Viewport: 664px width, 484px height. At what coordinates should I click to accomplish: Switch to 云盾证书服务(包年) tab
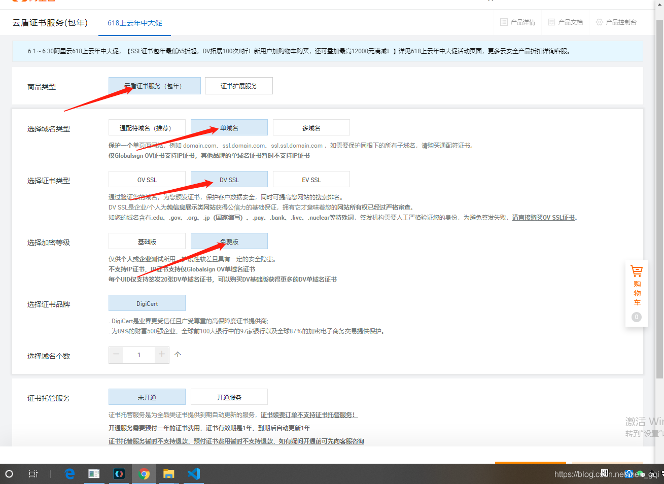coord(50,23)
